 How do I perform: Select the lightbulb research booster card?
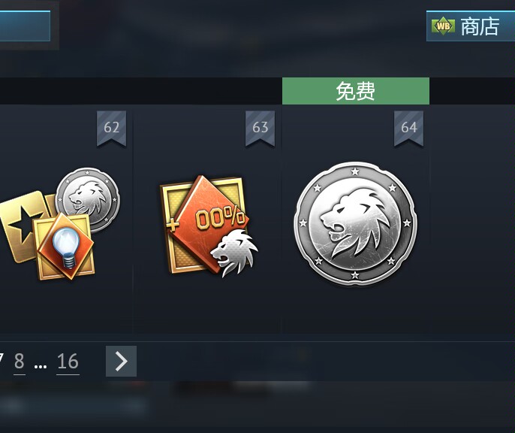[65, 247]
